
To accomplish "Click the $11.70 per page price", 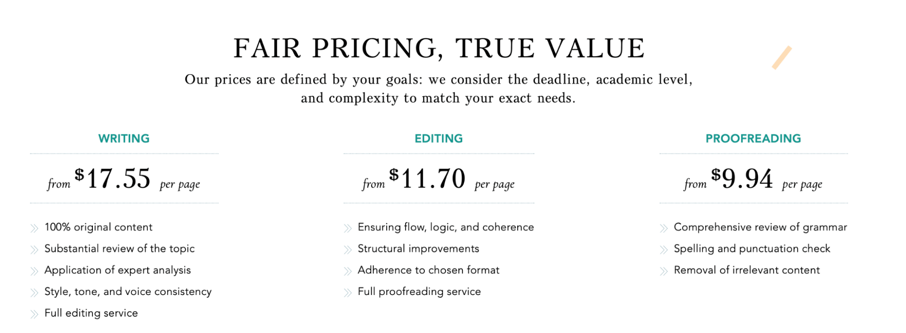I will [x=439, y=179].
